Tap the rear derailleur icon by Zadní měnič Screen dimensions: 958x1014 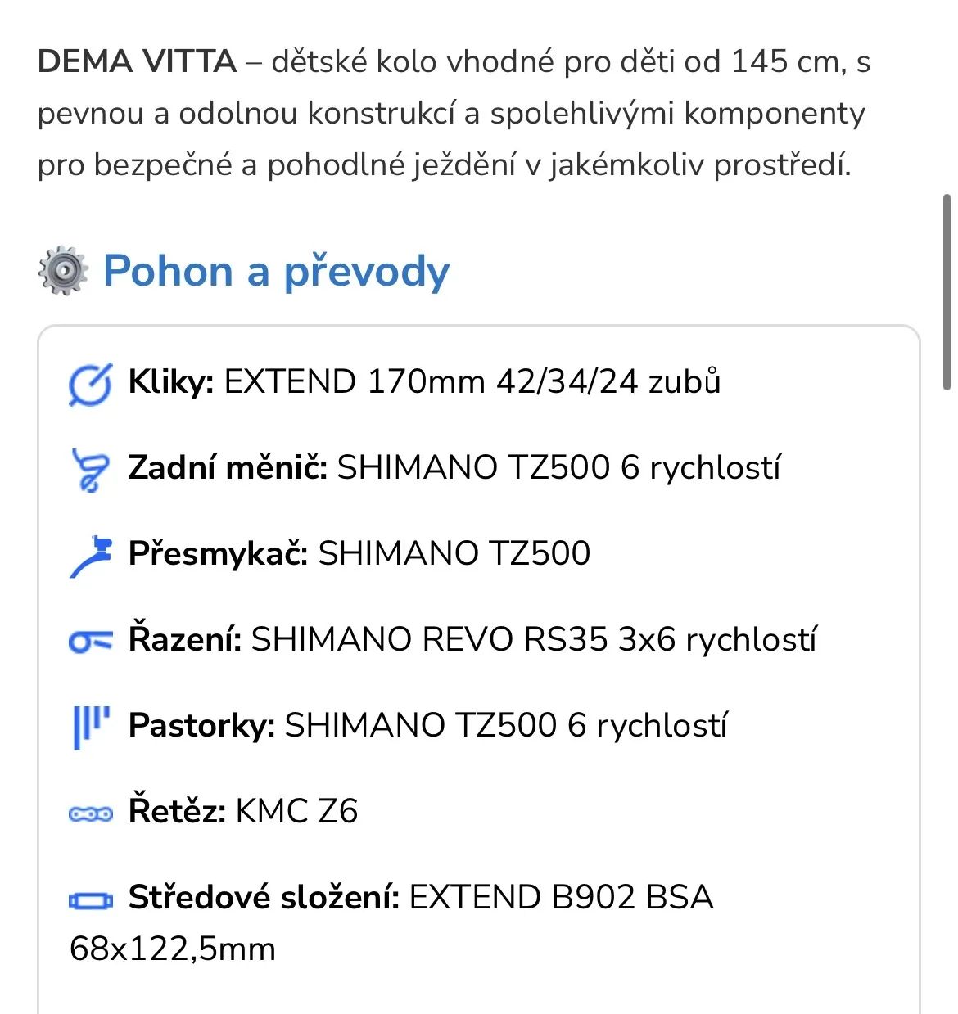pyautogui.click(x=90, y=470)
